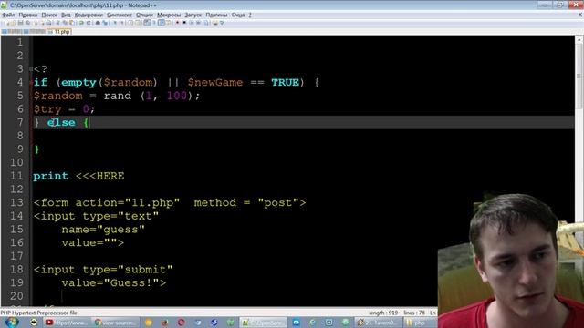Open the Кодировки menu
The height and width of the screenshot is (328, 584).
click(89, 15)
